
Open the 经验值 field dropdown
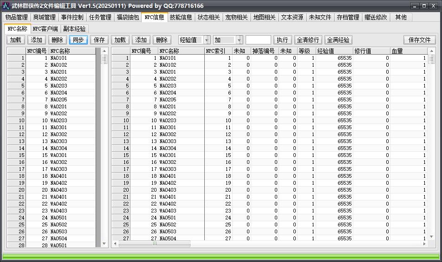point(207,40)
